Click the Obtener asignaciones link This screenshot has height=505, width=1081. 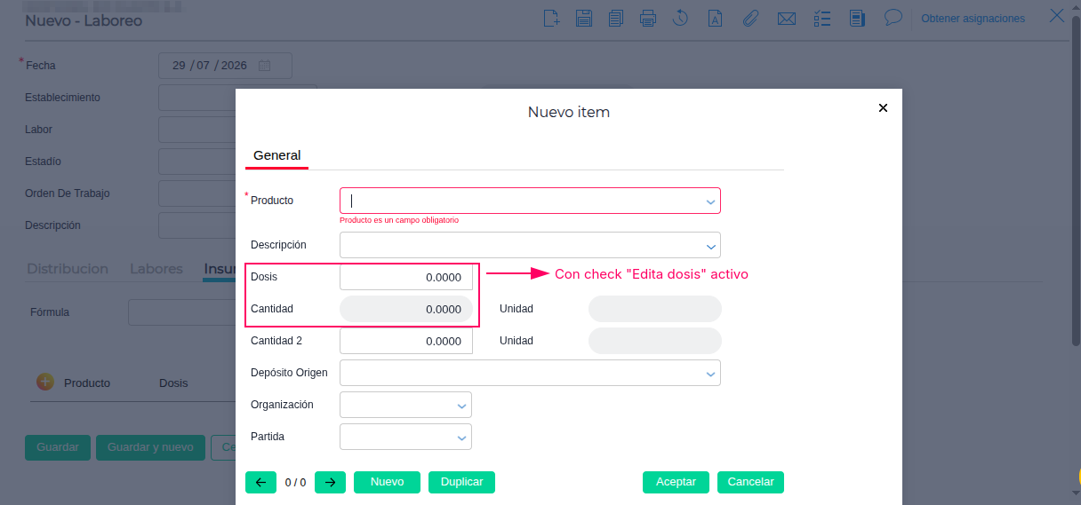coord(973,19)
